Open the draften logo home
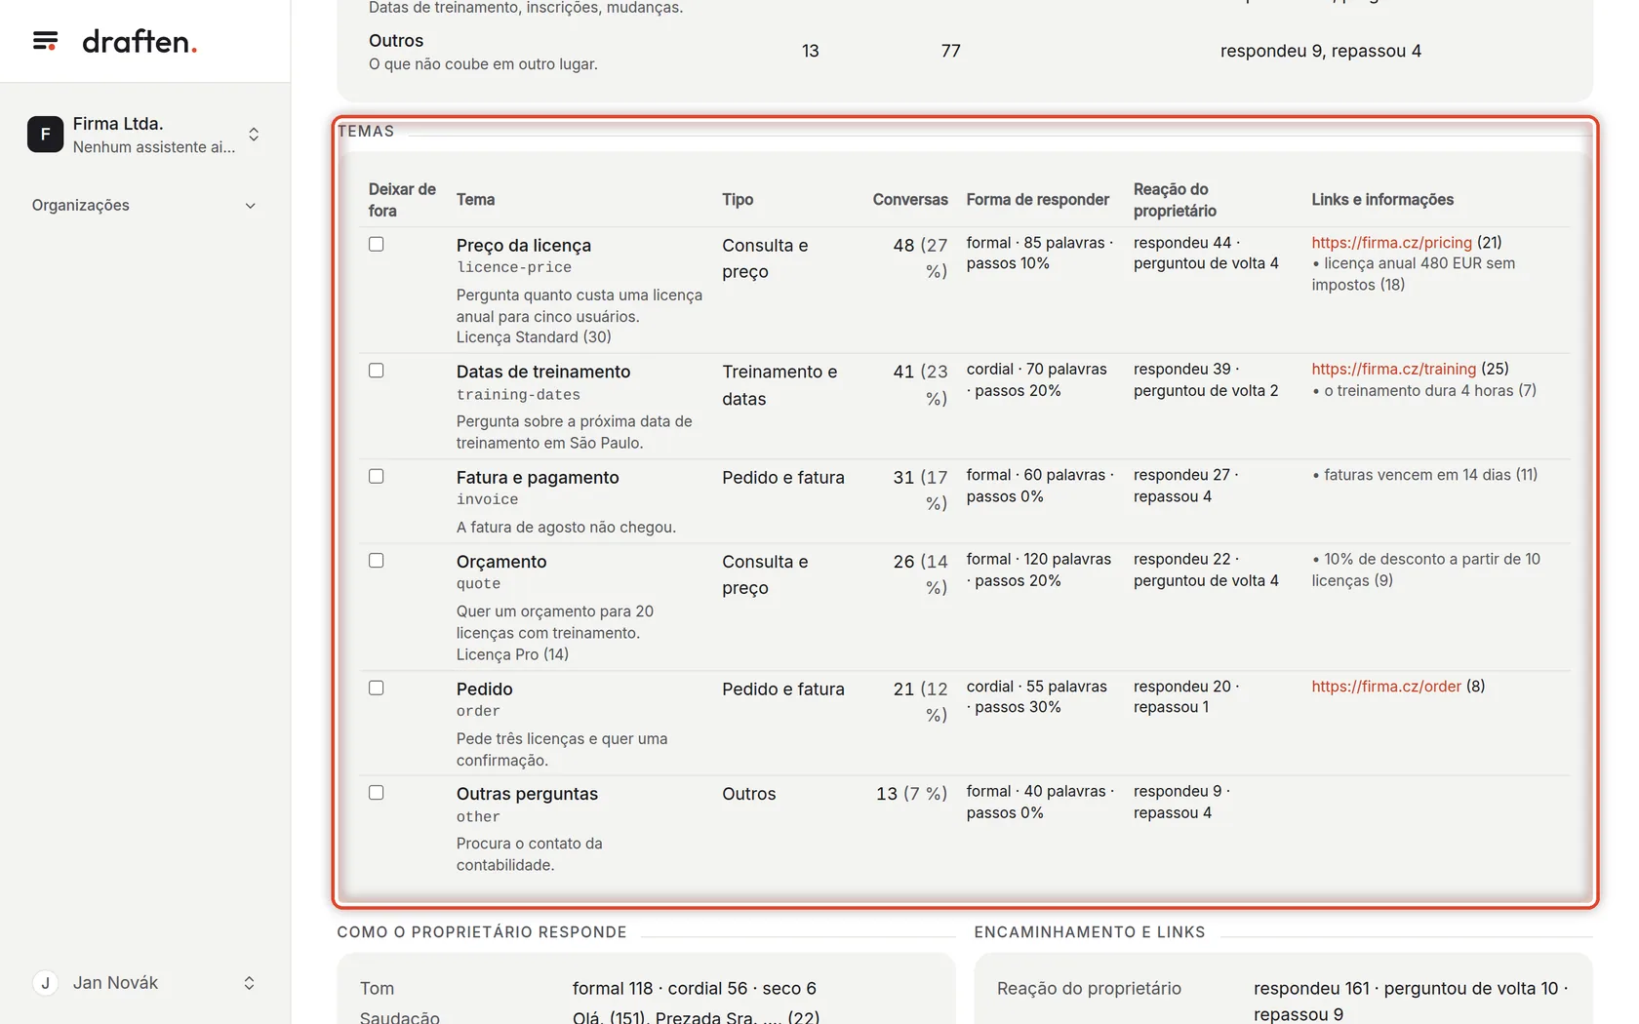 (140, 42)
